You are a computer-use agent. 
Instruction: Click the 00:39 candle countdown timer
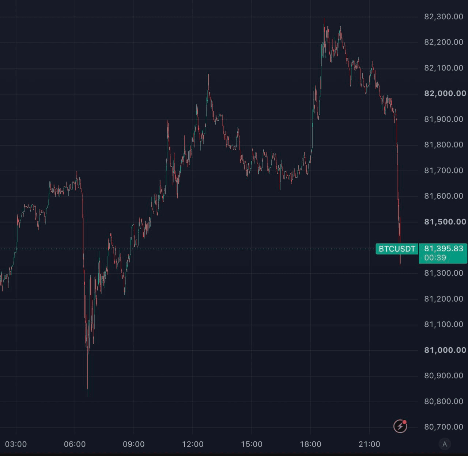435,258
